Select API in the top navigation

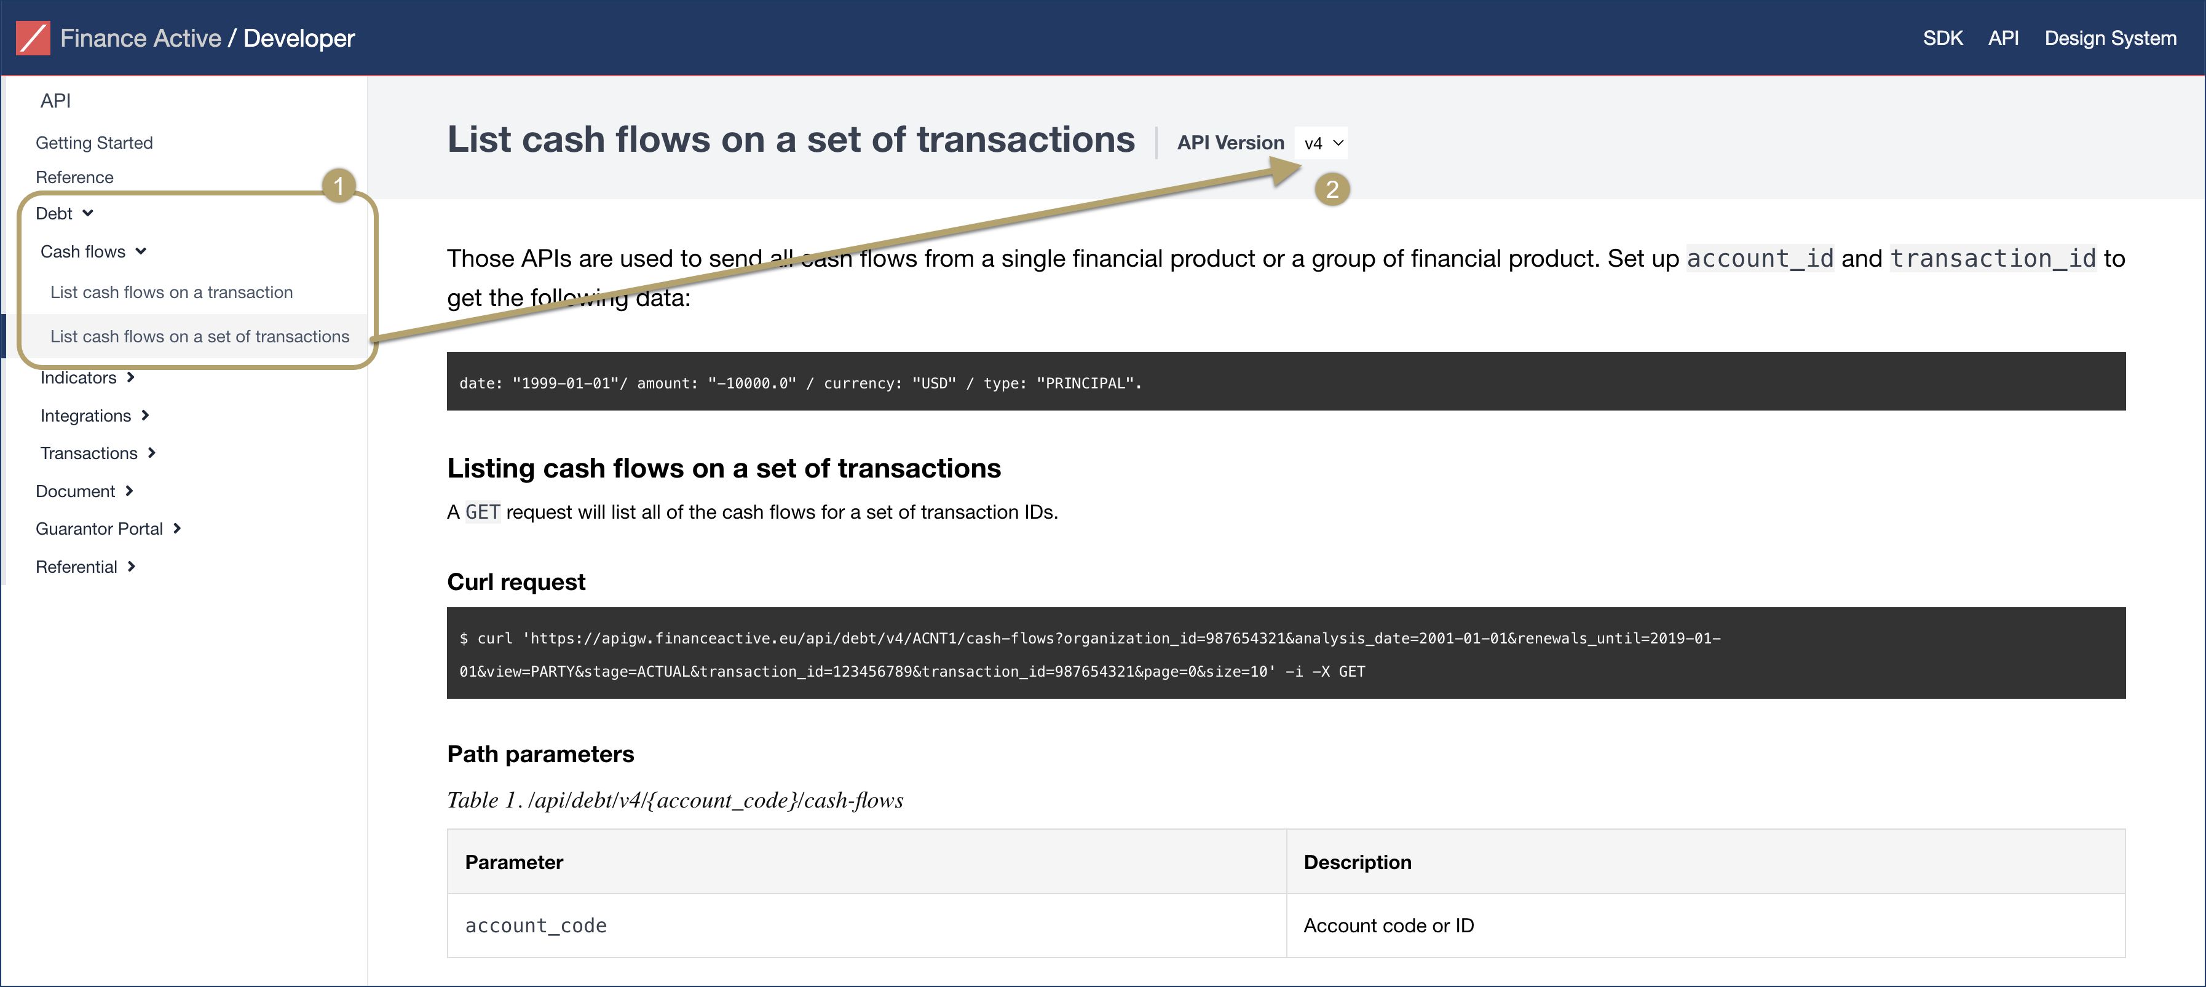click(x=2004, y=37)
